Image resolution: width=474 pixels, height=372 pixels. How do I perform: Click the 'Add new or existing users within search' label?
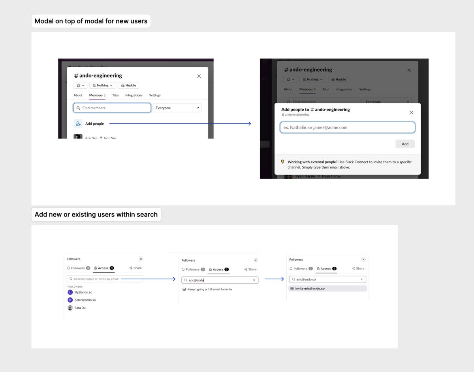(96, 214)
